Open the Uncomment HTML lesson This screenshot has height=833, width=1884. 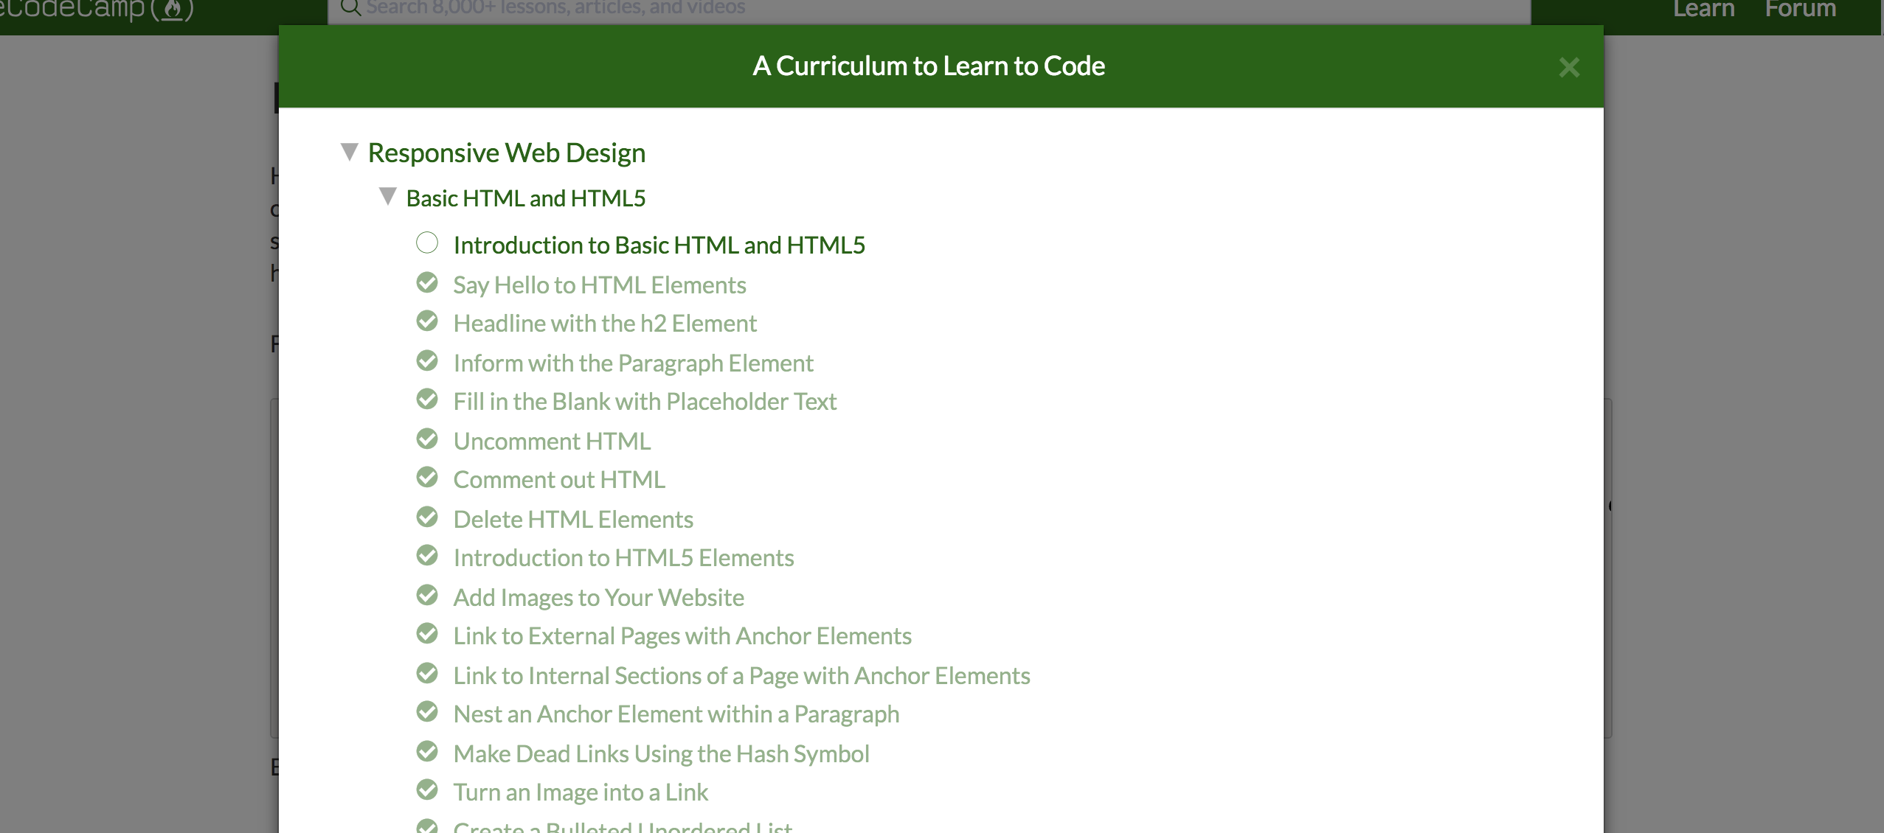pos(552,441)
